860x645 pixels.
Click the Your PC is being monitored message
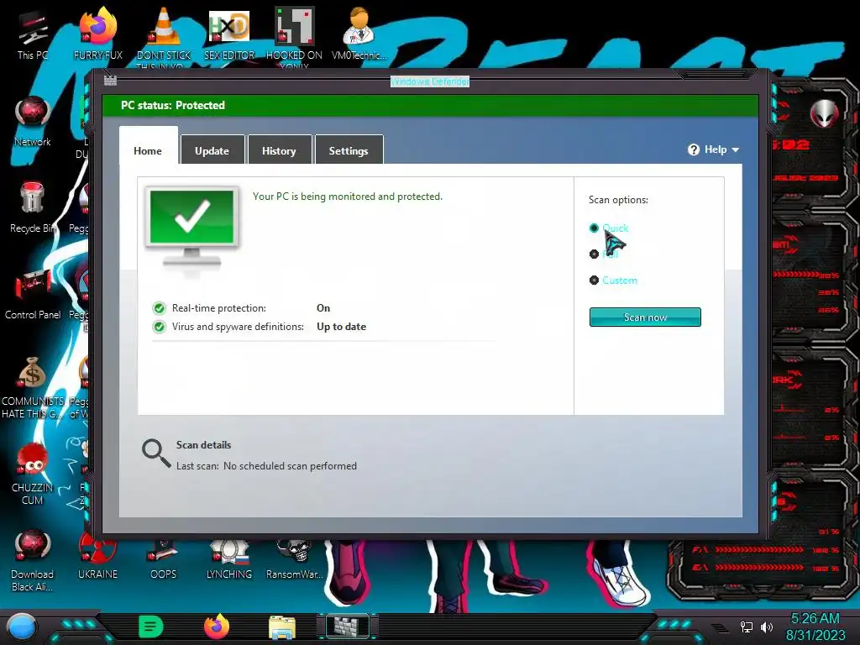coord(347,197)
